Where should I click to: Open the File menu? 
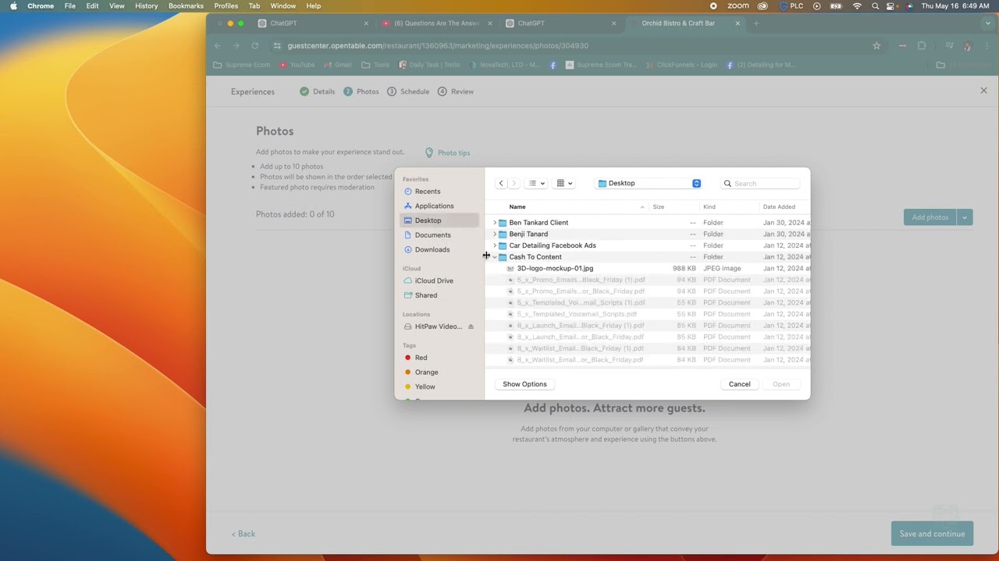pos(69,5)
